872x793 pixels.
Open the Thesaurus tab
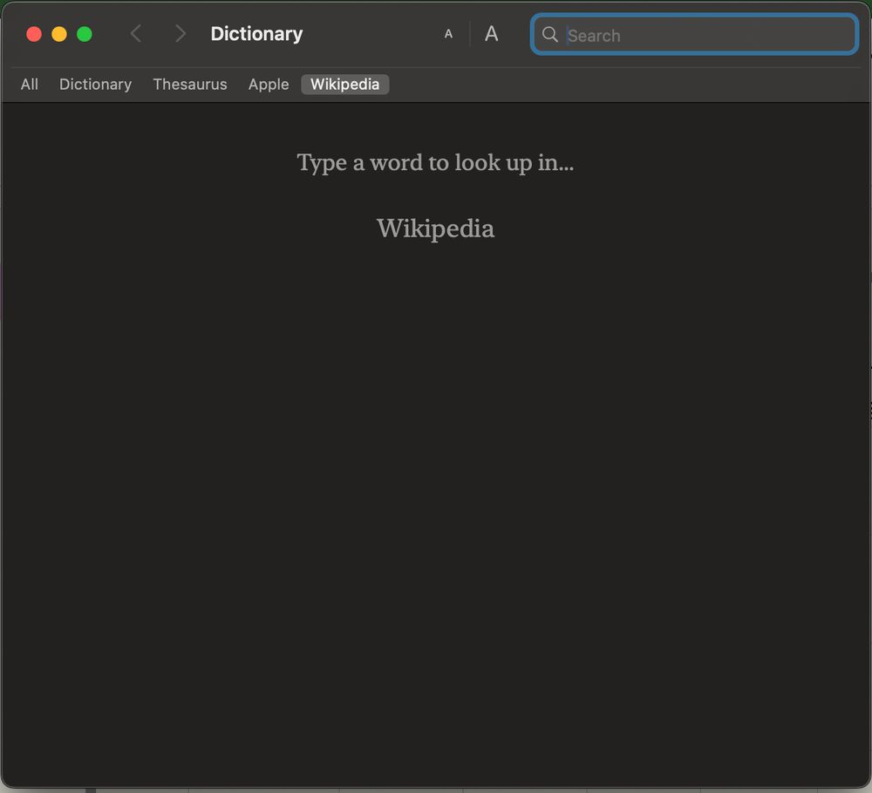tap(189, 85)
